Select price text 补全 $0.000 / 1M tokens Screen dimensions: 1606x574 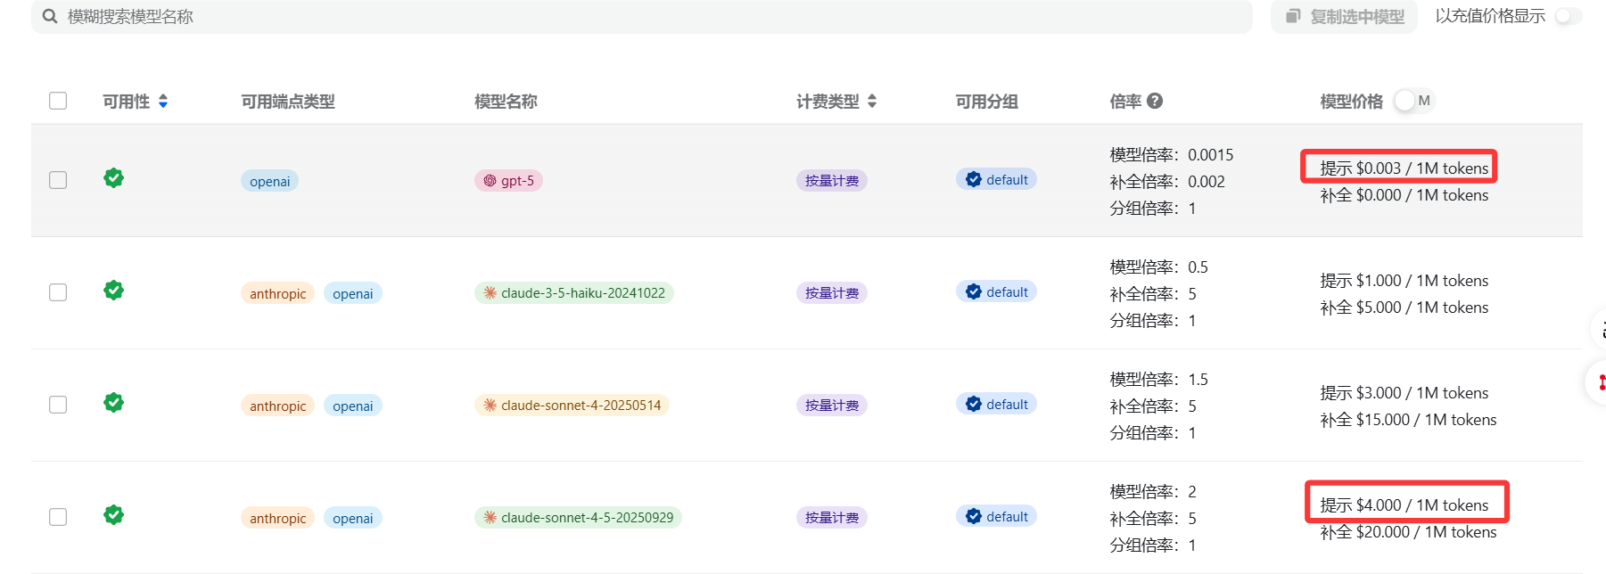pos(1404,195)
